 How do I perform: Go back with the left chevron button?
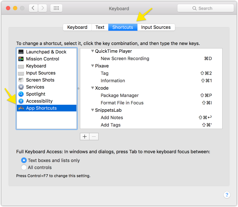tap(33, 8)
